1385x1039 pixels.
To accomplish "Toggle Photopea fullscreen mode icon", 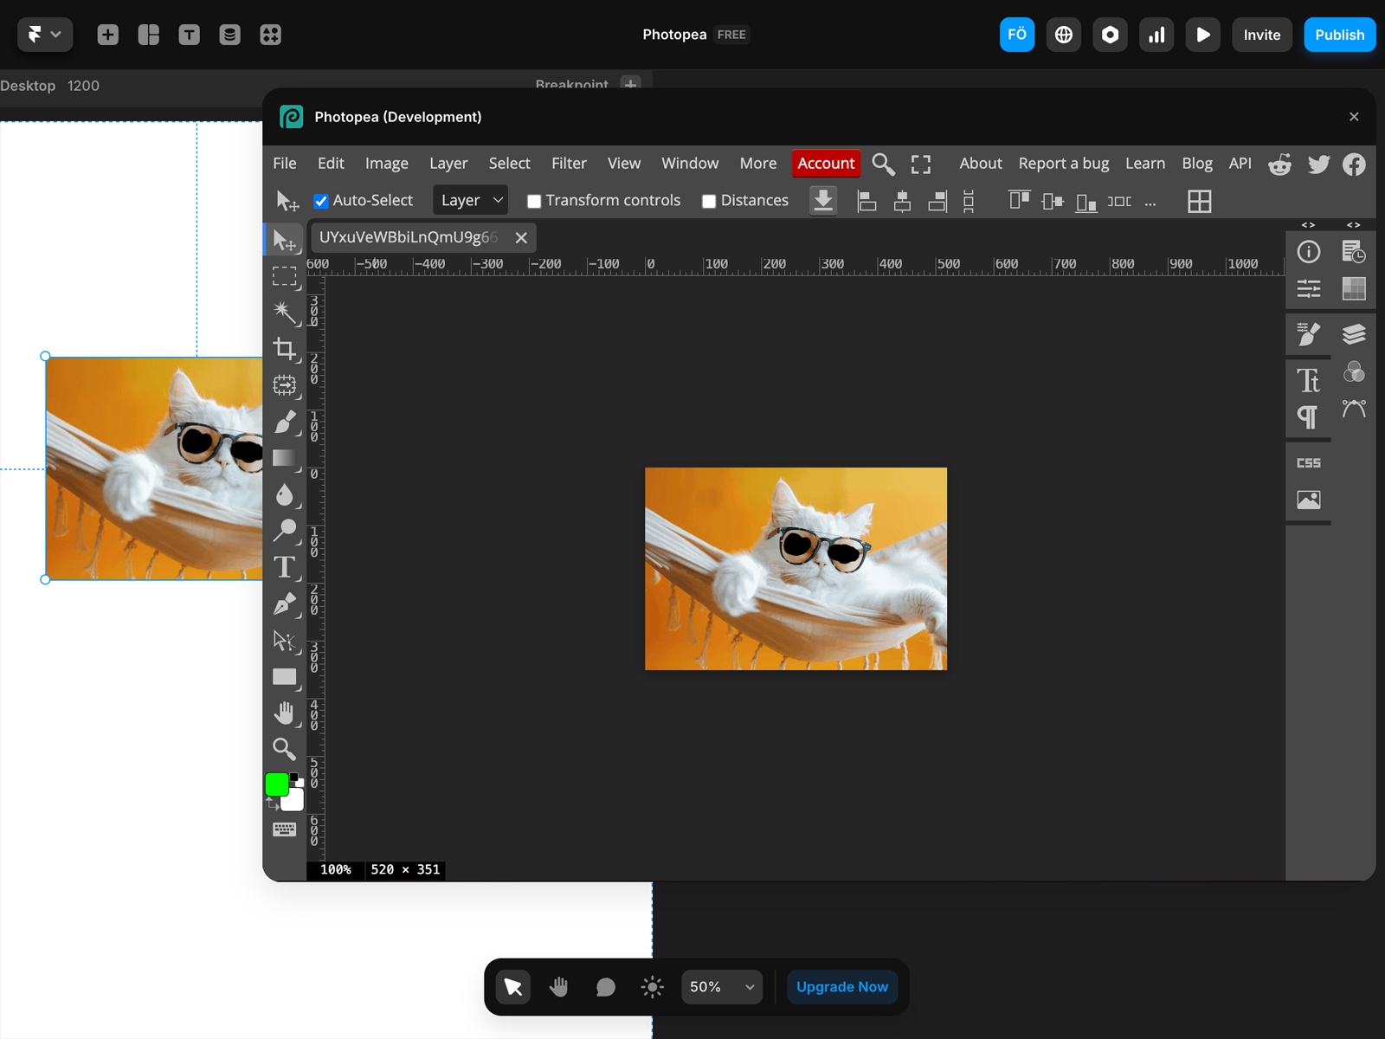I will click(921, 165).
